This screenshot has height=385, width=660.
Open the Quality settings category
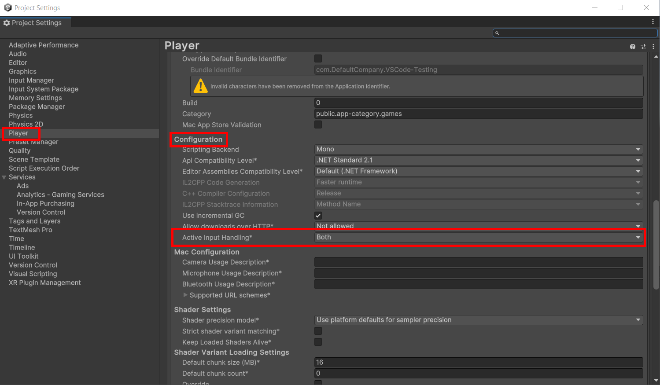20,150
